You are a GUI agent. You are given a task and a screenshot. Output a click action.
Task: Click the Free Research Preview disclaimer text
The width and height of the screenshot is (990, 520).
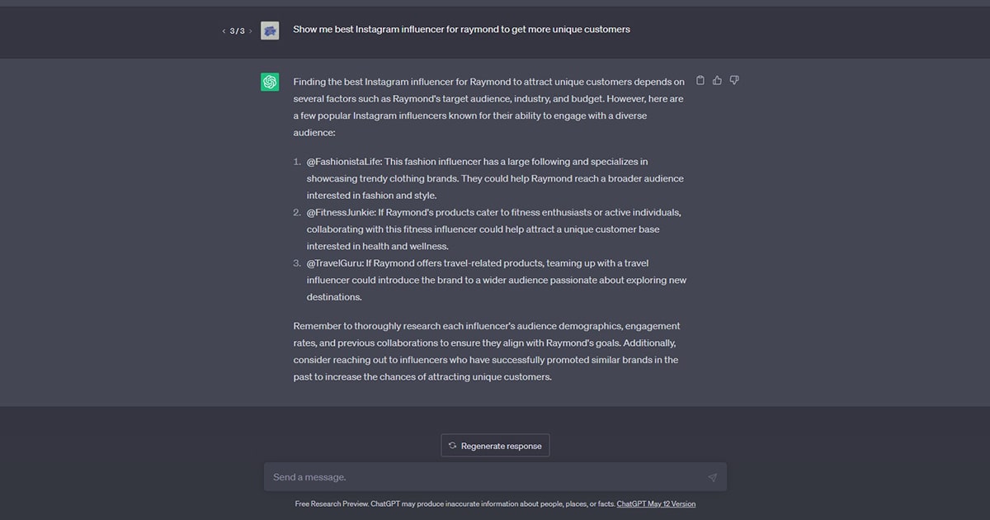[455, 503]
